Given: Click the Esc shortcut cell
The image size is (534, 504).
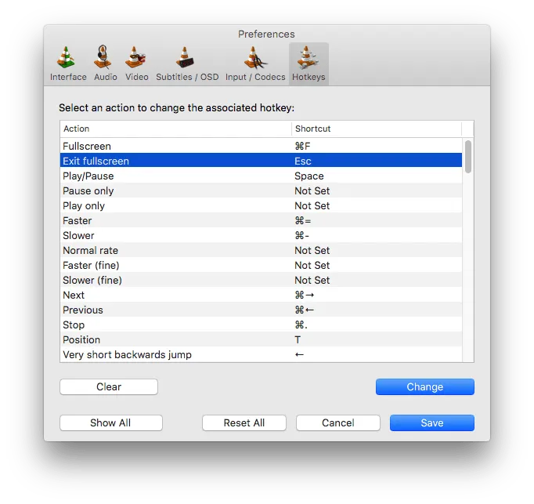Looking at the screenshot, I should coord(303,161).
